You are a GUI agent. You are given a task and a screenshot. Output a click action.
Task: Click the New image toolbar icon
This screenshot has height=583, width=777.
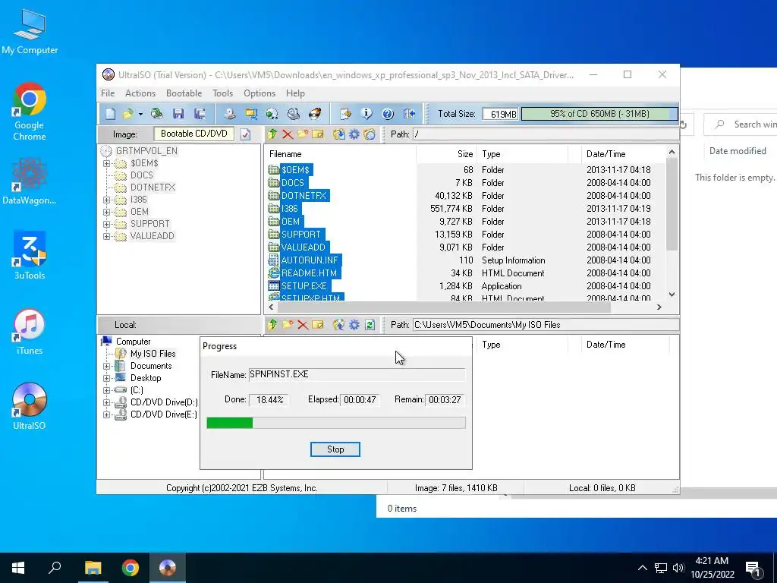110,114
